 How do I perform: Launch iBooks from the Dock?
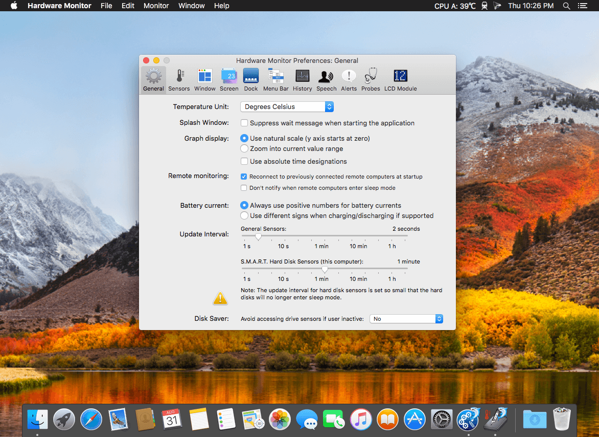click(x=387, y=419)
